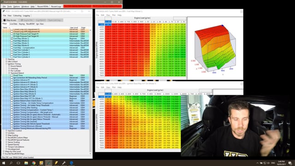Switch to the Ign. View tab
Viewport: 295px width, 166px height.
40,24
